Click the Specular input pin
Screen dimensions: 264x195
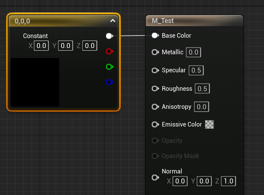[155, 70]
